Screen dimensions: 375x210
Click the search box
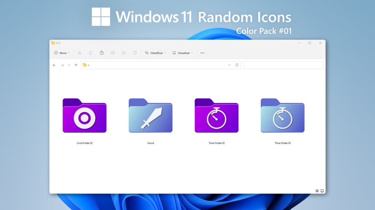(x=283, y=65)
